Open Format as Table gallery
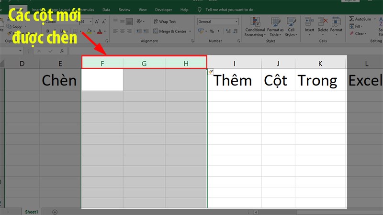 point(275,27)
